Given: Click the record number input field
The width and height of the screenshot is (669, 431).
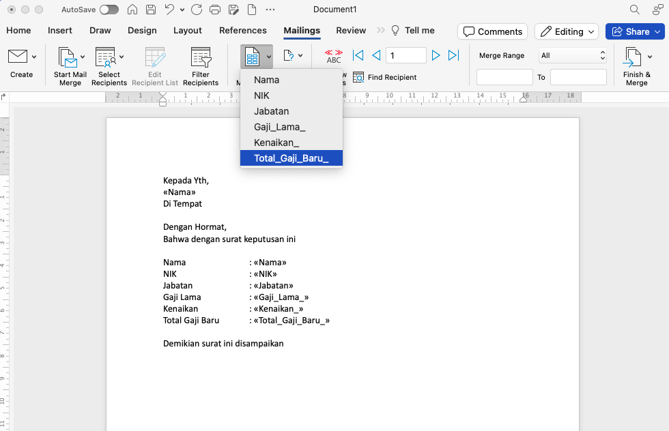Looking at the screenshot, I should coord(405,55).
